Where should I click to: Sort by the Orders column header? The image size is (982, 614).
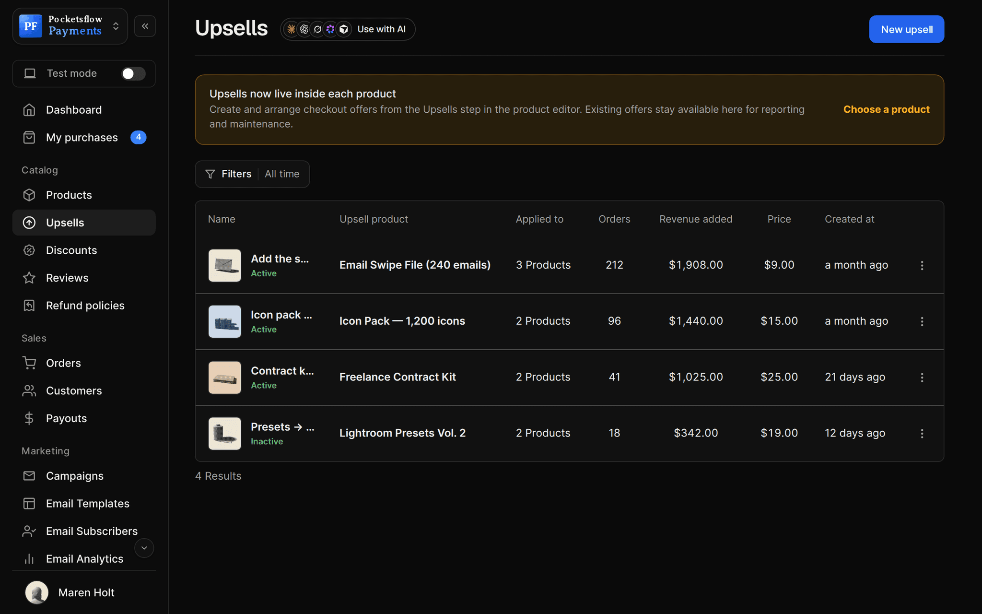point(614,219)
